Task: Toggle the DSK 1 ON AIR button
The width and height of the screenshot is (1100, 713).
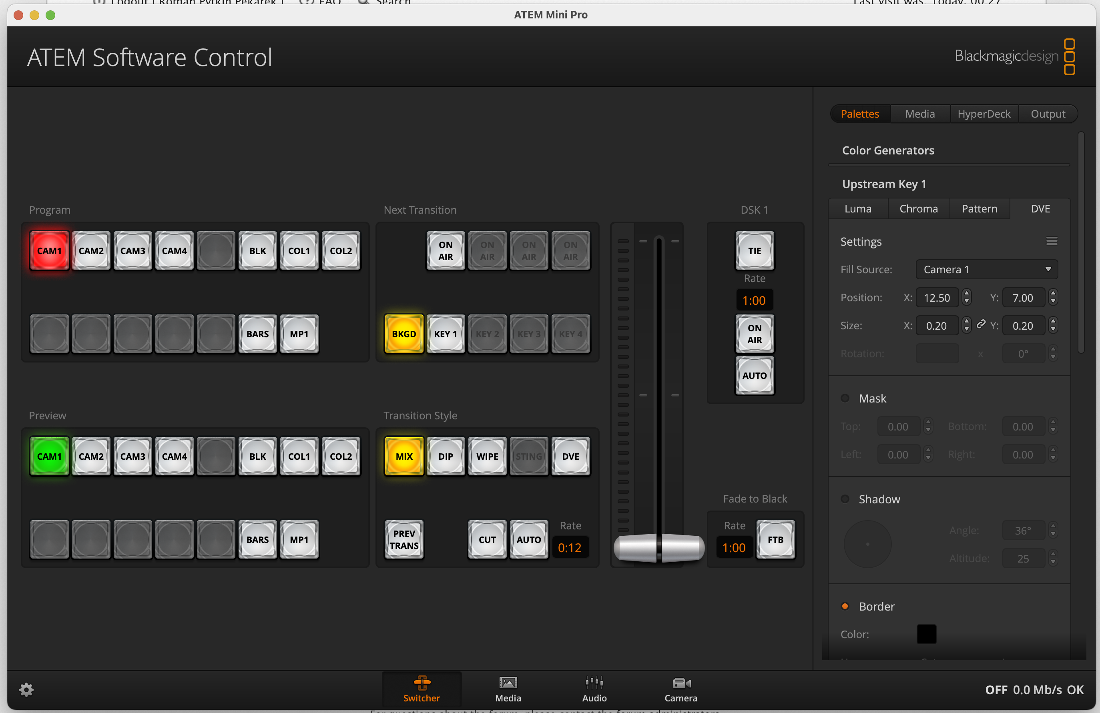Action: 754,334
